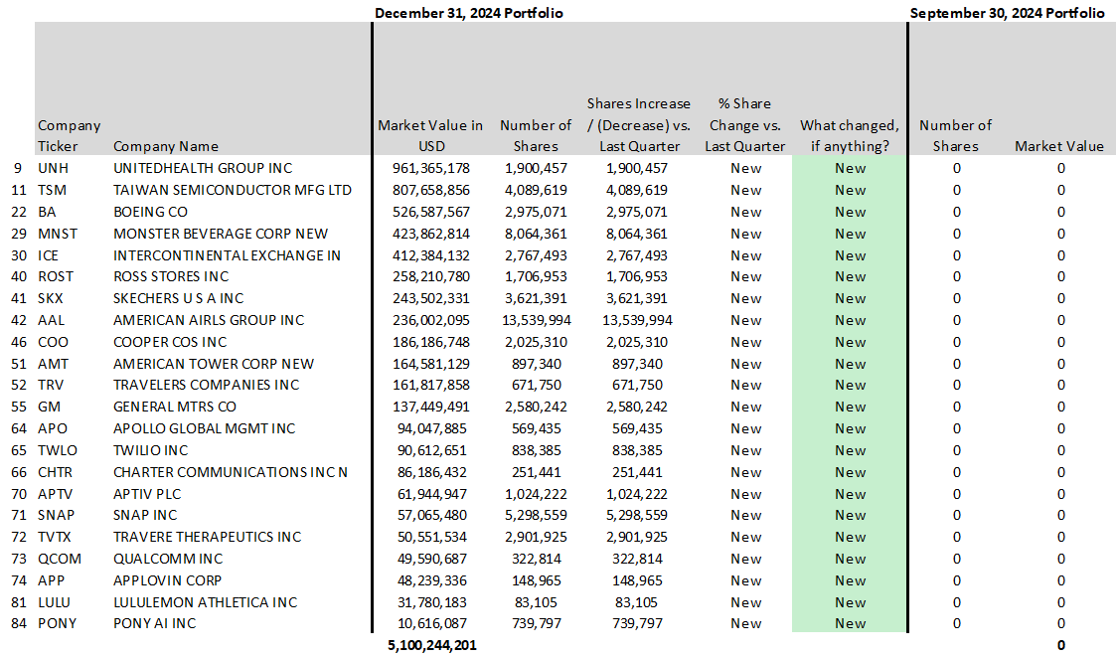Screen dimensions: 1118x656
Task: Click number of shares 8,064,361
Action: pos(537,234)
